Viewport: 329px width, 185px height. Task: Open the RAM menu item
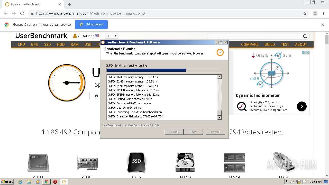point(75,44)
